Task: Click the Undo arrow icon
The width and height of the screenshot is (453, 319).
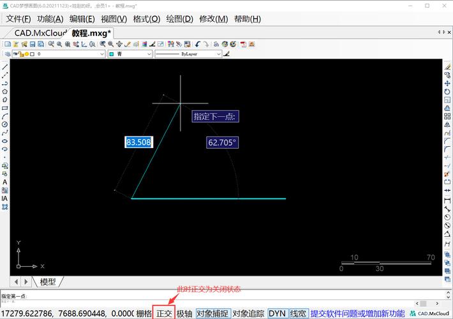Action: coord(198,44)
